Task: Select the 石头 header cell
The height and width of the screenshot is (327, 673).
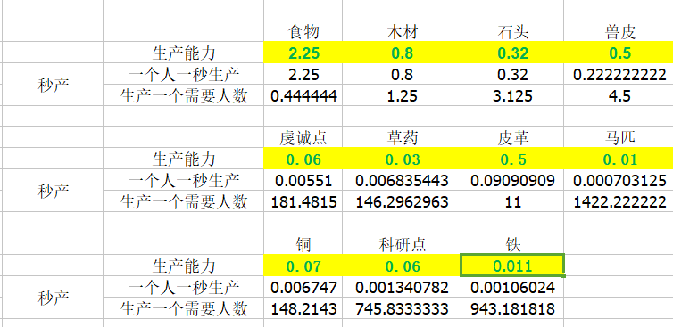Action: click(512, 32)
